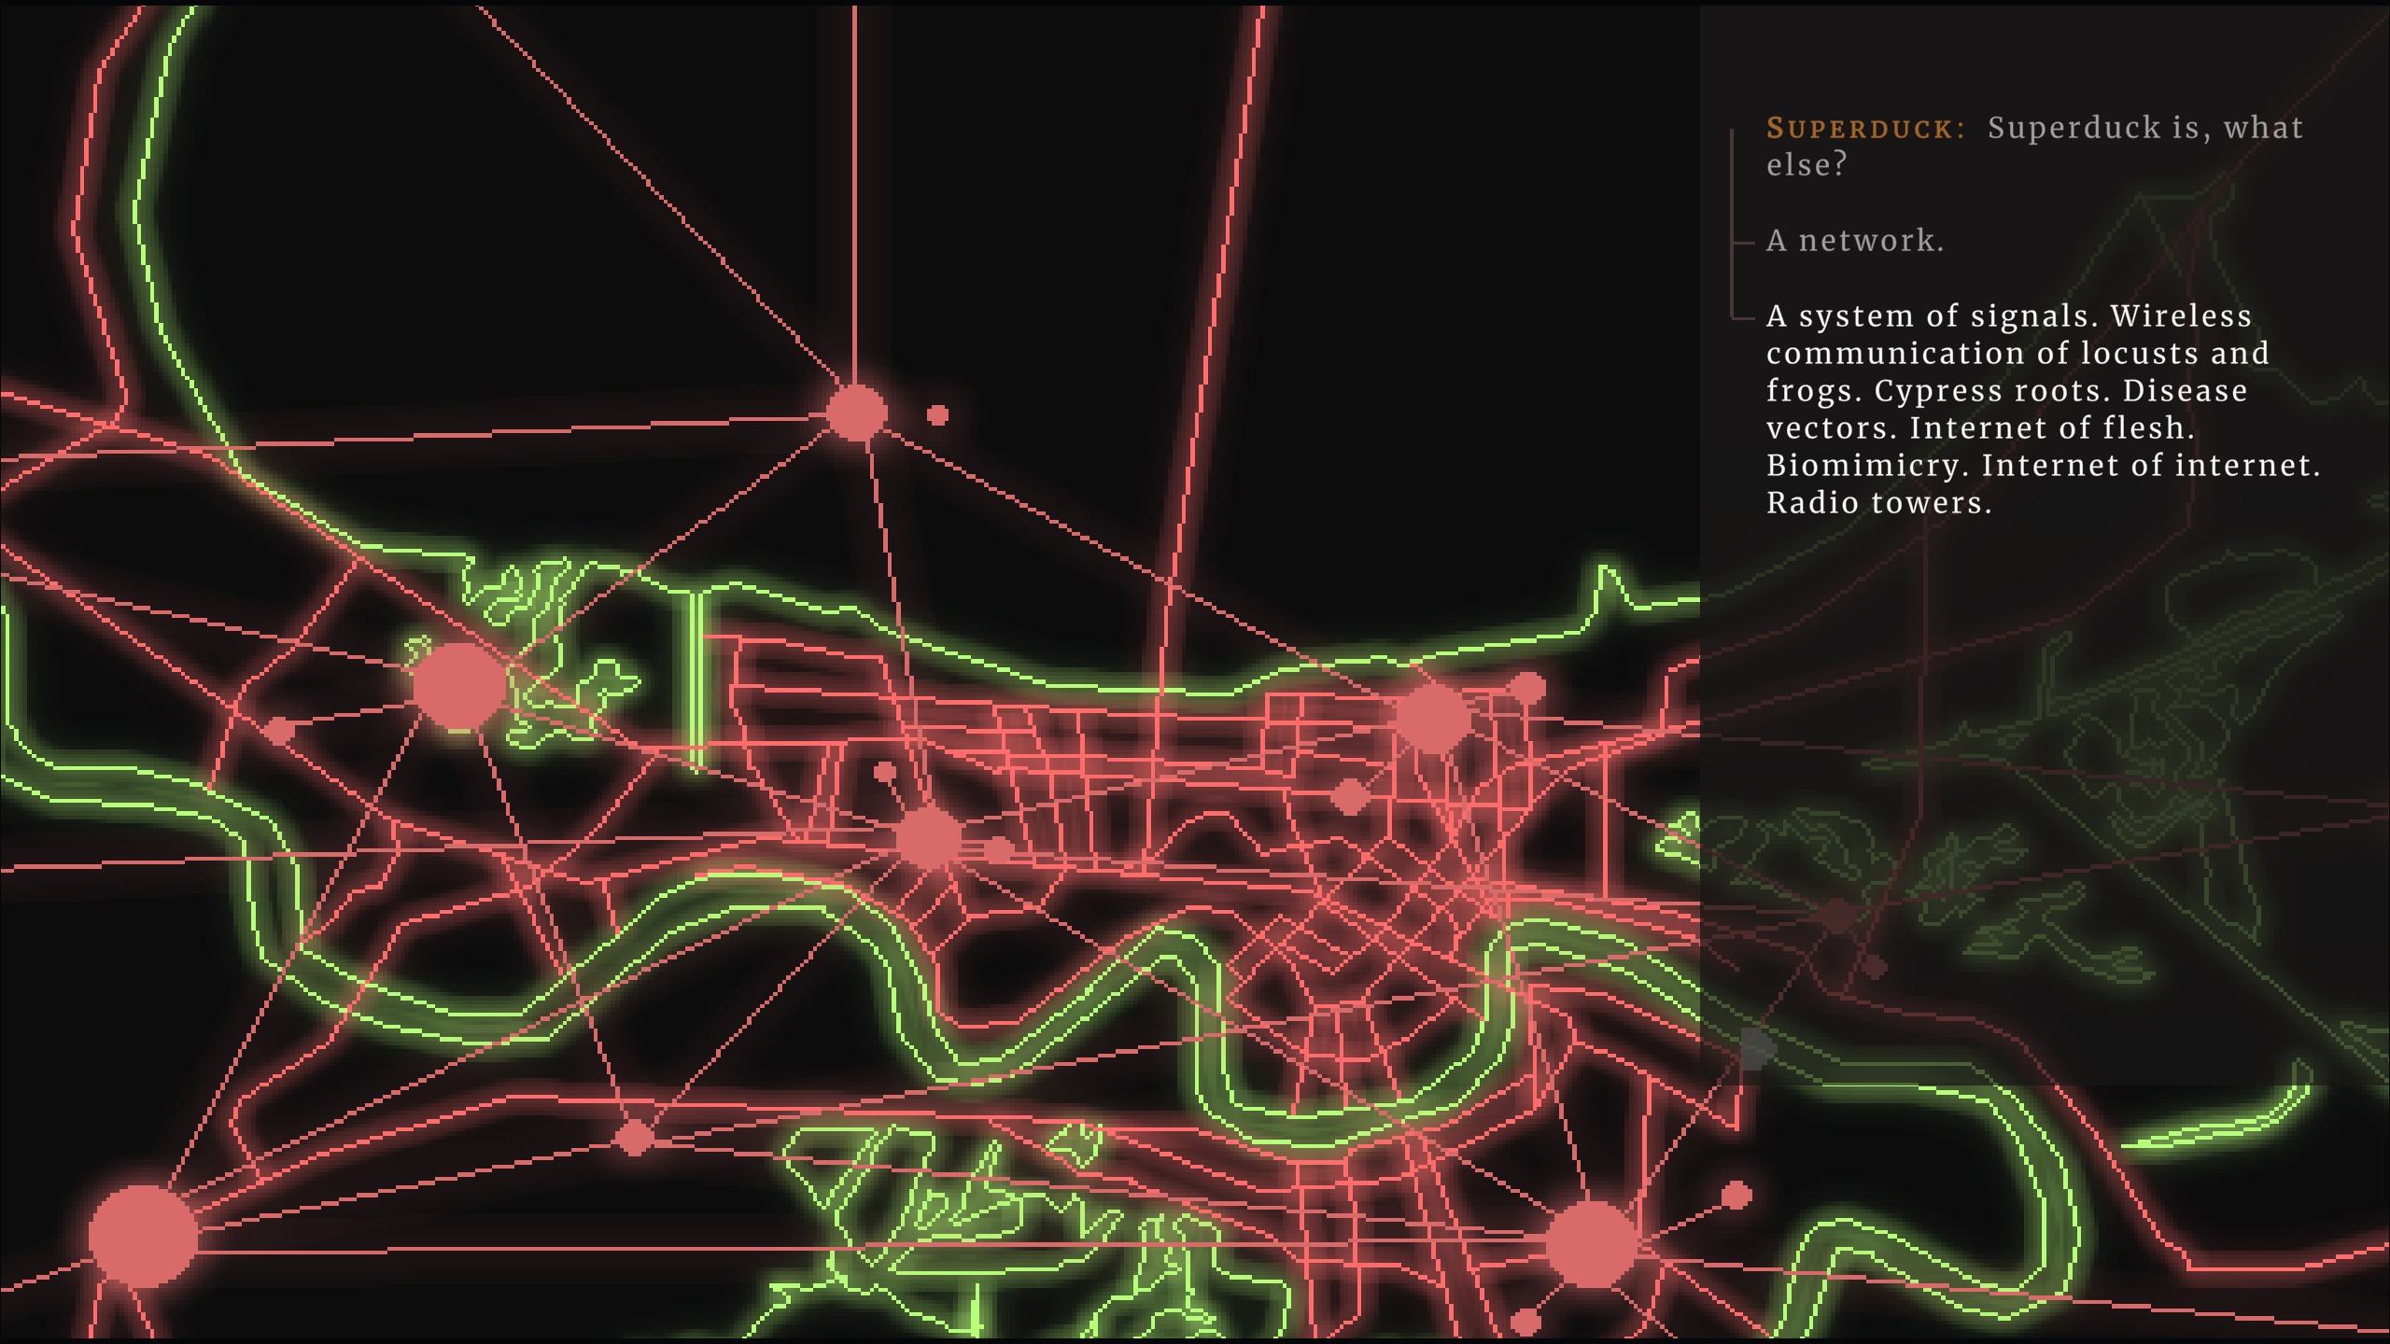Select the large red node at the top center

(x=856, y=412)
